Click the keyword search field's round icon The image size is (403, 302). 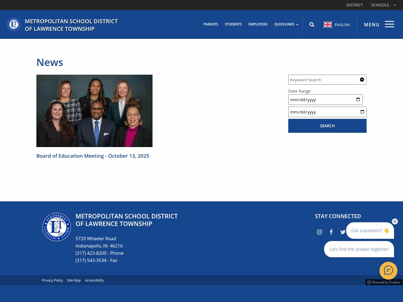(362, 80)
